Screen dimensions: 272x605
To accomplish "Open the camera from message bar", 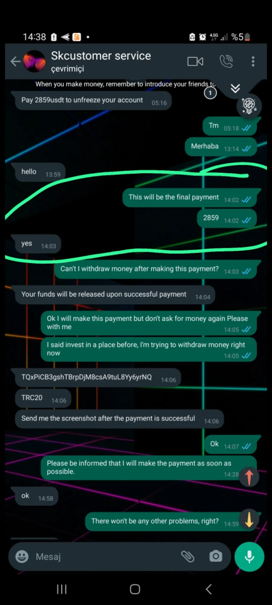I will click(215, 556).
